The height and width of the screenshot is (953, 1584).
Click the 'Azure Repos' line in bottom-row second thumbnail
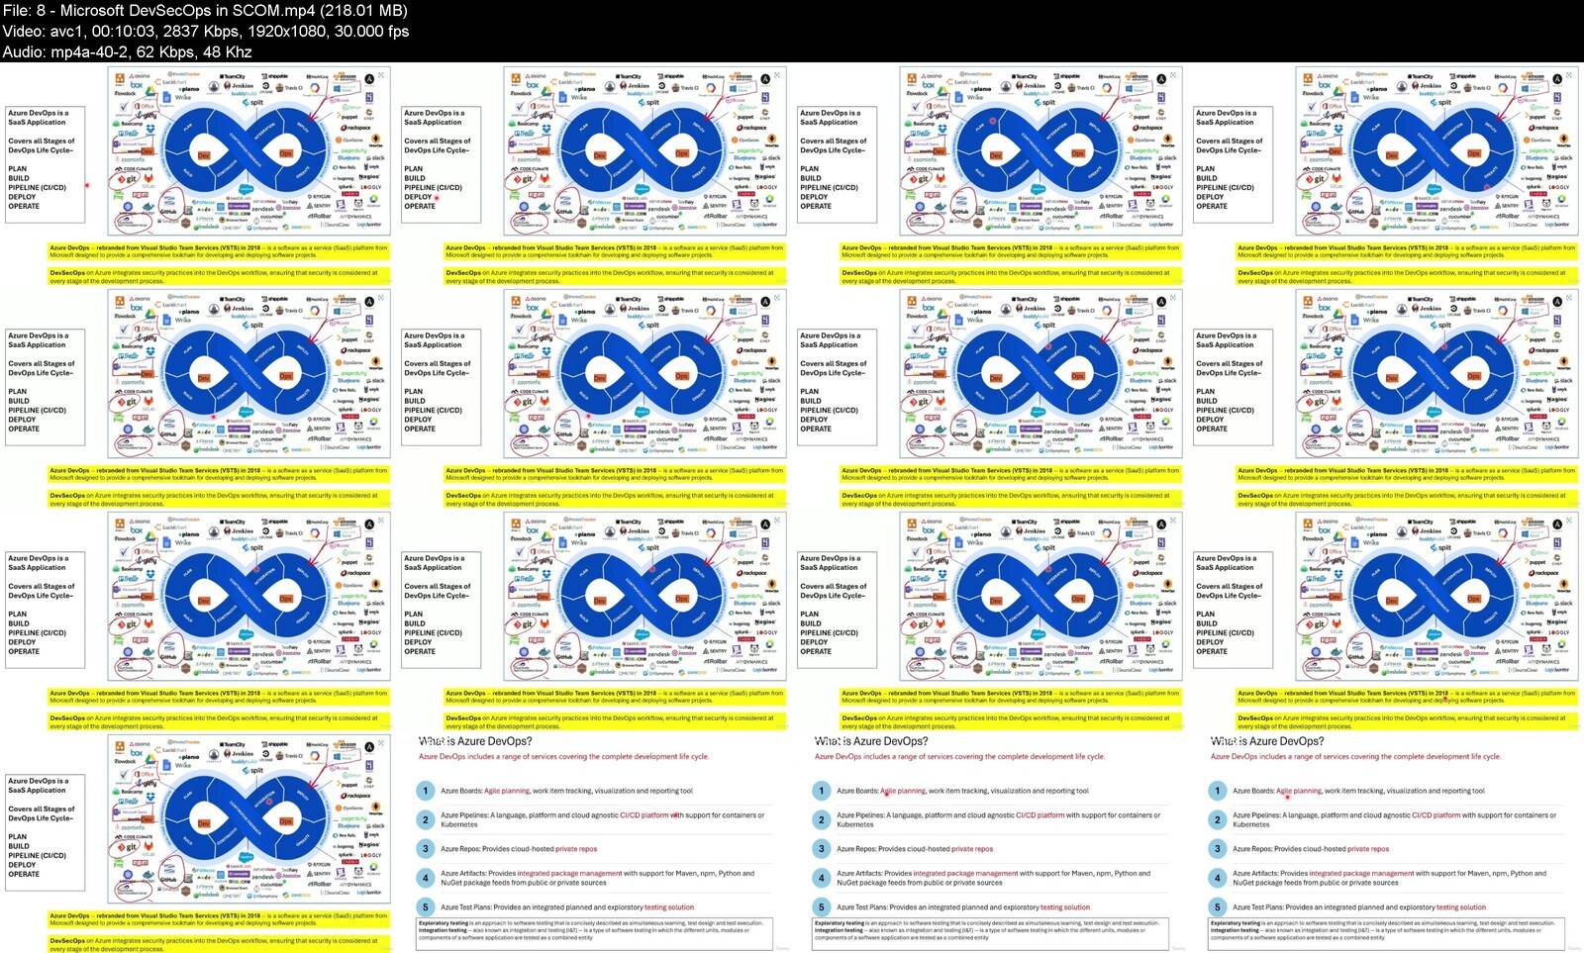(x=519, y=849)
